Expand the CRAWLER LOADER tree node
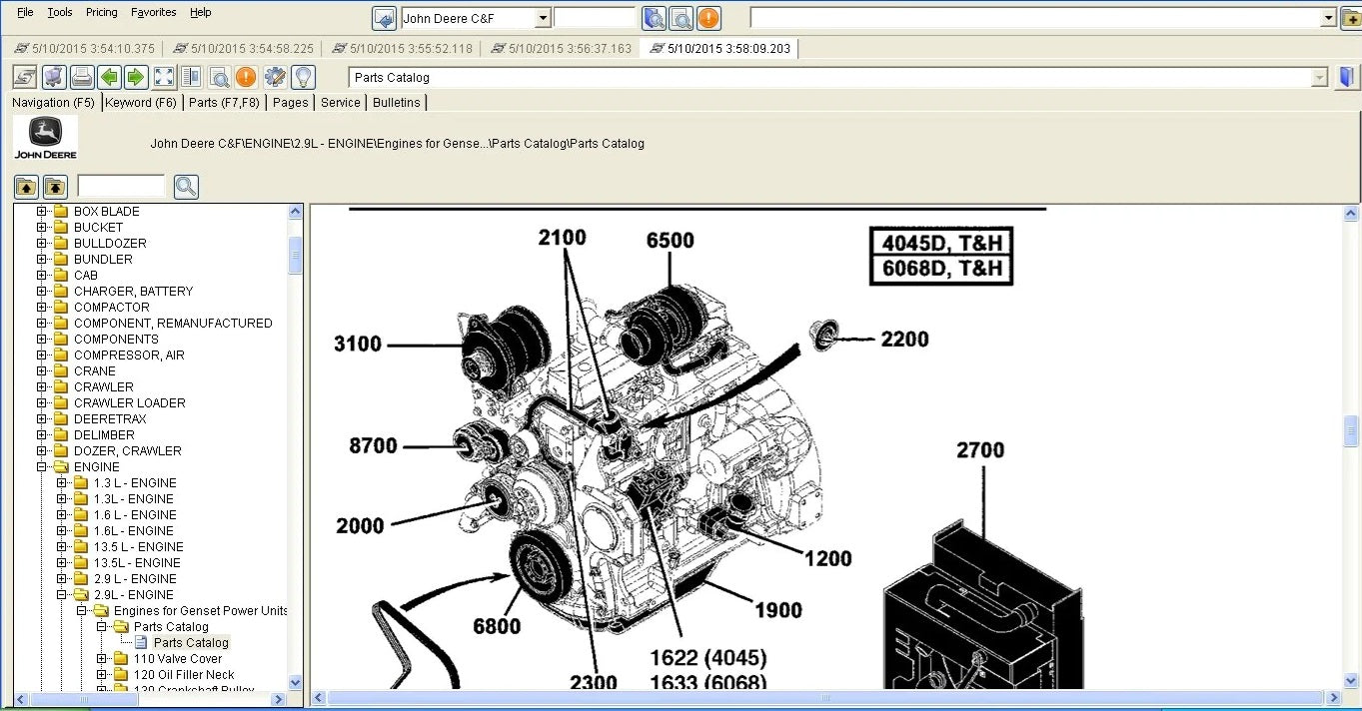Screen dimensions: 1362x711 [x=42, y=402]
